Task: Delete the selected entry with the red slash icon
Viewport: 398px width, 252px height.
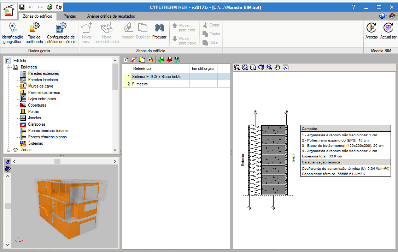Action: point(134,60)
